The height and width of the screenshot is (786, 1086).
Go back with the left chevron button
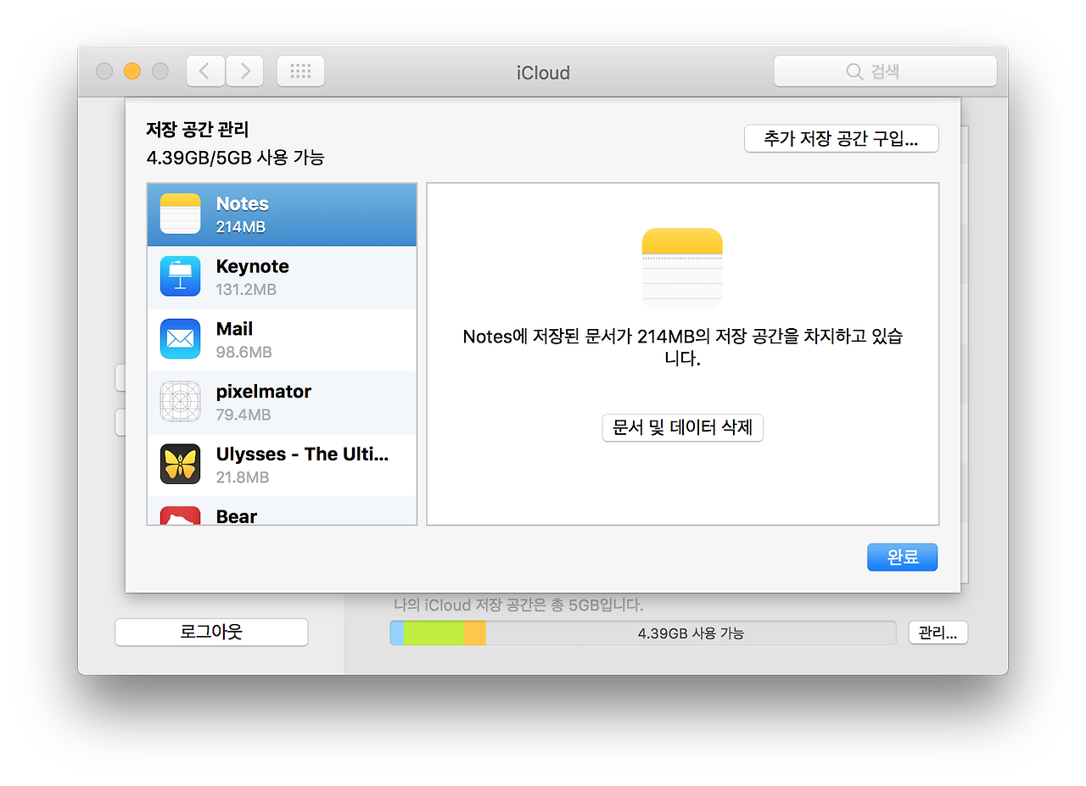pos(204,71)
